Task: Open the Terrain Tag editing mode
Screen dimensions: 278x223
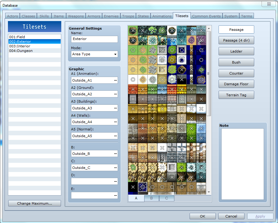Action: [x=236, y=95]
